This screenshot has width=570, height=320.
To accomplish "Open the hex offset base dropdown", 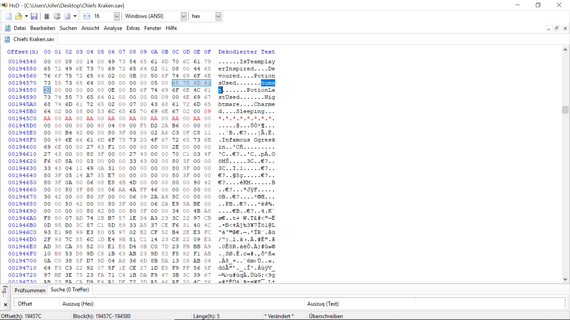I will (x=218, y=16).
